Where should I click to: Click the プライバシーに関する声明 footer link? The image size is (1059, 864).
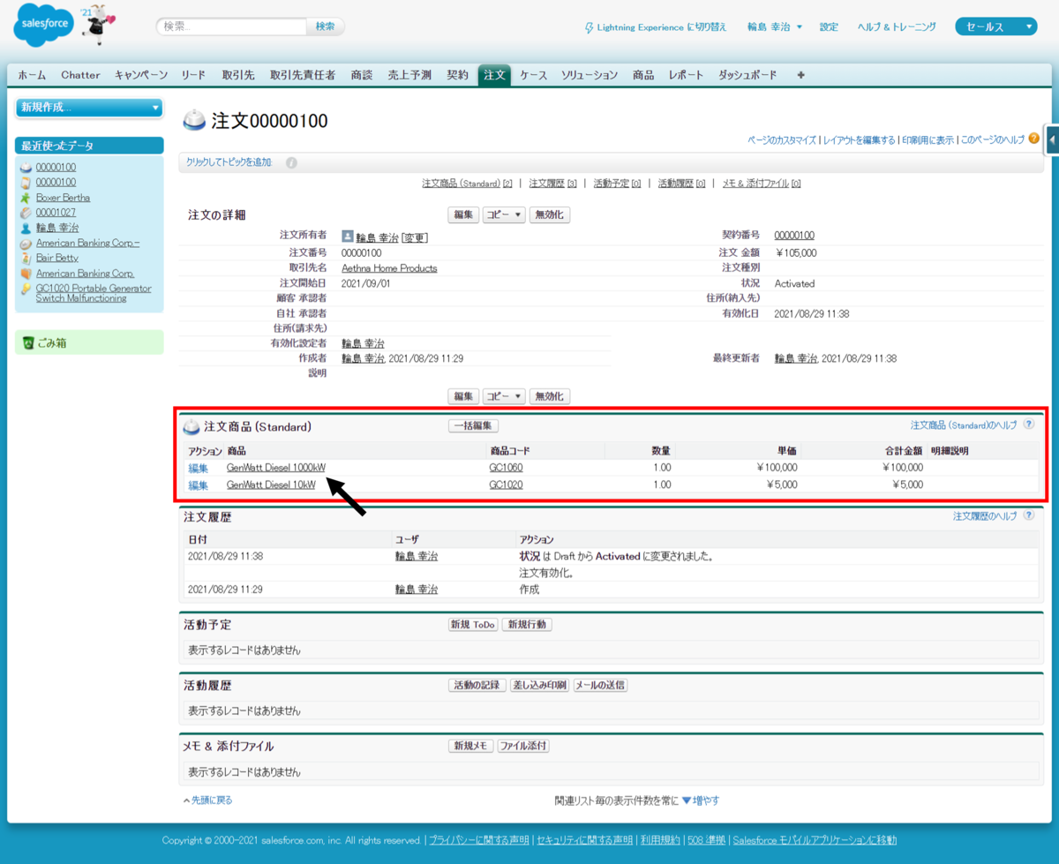point(478,840)
